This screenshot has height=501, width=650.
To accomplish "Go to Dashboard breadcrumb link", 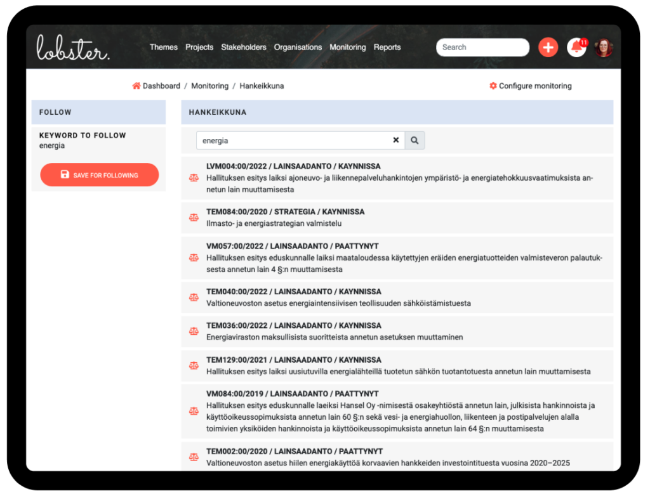I will click(x=161, y=86).
